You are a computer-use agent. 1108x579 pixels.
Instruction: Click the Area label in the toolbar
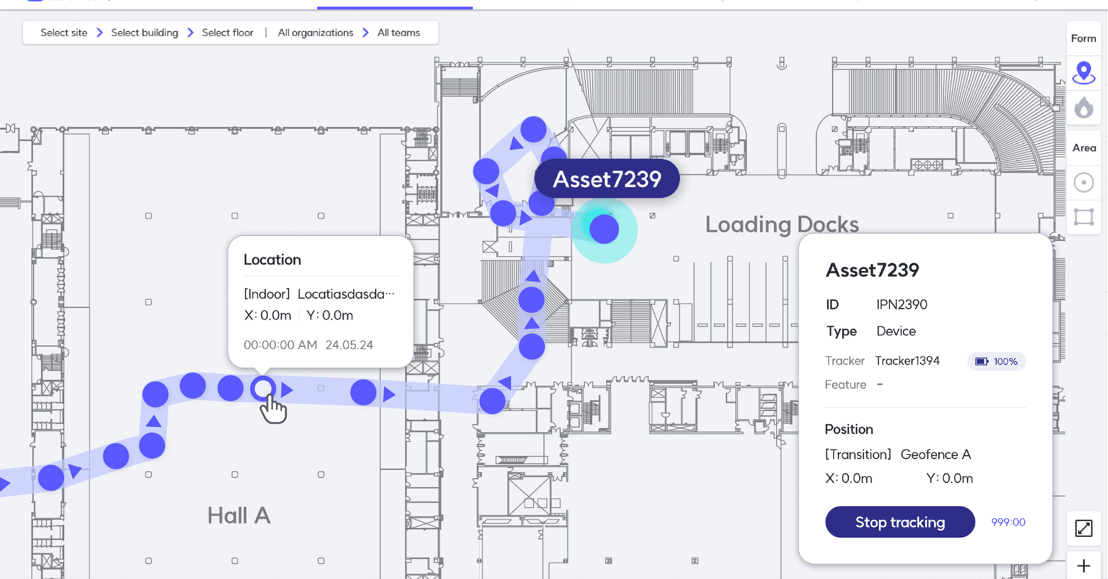[x=1083, y=148]
